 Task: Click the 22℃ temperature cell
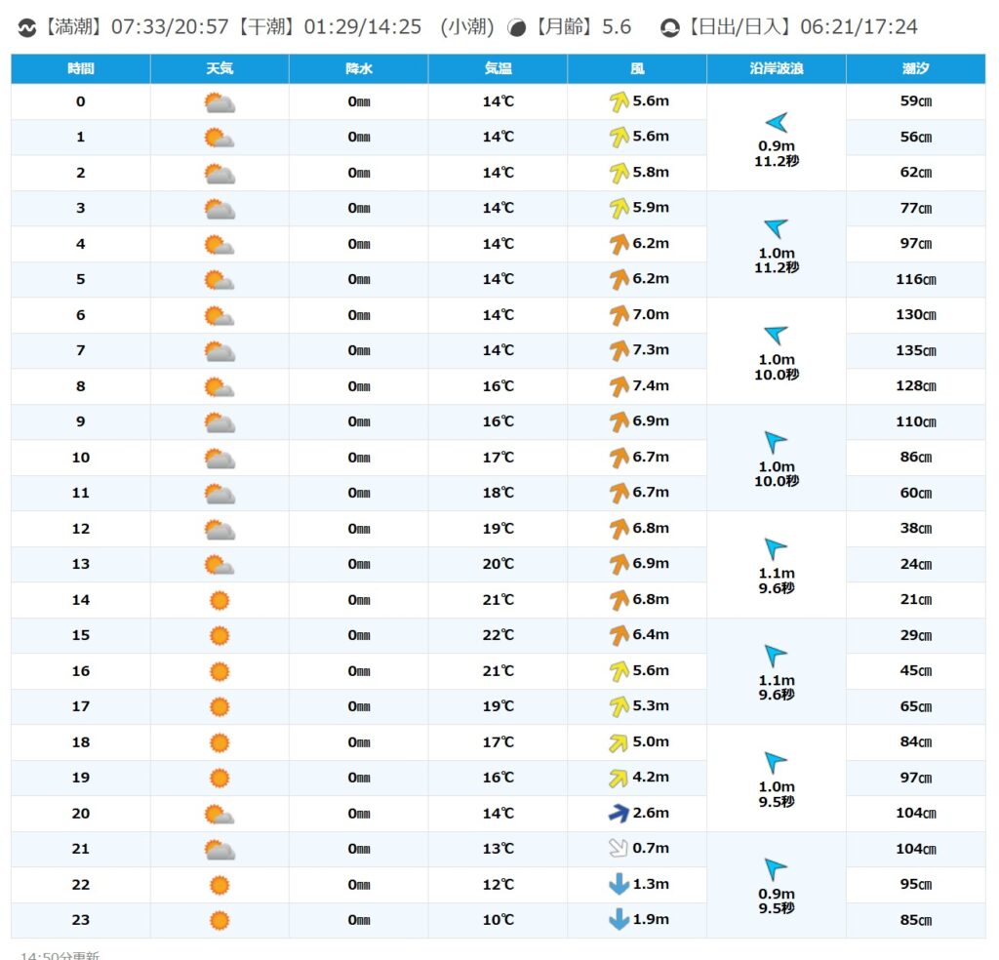498,635
